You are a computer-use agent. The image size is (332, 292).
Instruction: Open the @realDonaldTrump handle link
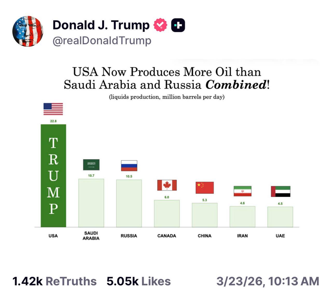coord(102,41)
